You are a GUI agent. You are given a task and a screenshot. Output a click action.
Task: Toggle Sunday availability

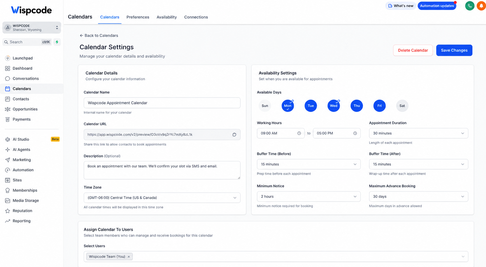(x=265, y=106)
